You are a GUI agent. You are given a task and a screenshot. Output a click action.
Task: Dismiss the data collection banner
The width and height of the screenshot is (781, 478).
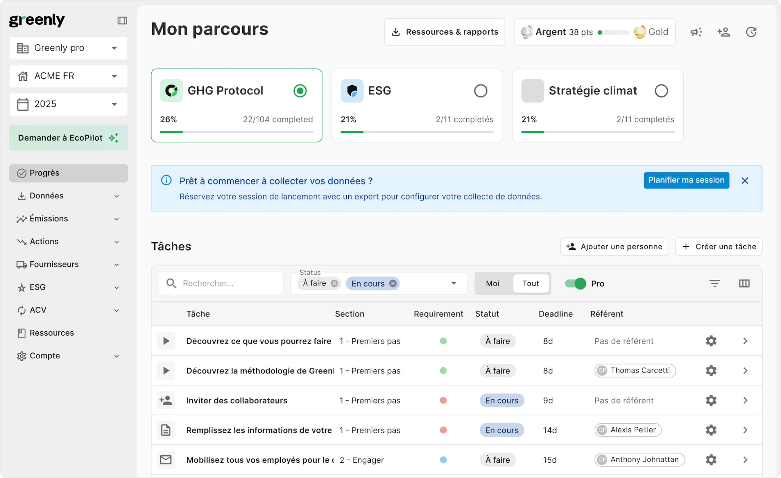click(x=745, y=181)
